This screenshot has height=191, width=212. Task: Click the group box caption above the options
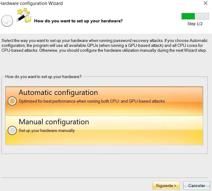coord(43,77)
